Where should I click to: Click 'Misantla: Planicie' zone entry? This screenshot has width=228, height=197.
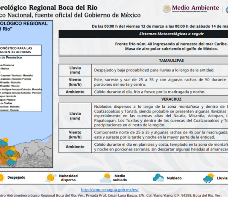click(10, 86)
